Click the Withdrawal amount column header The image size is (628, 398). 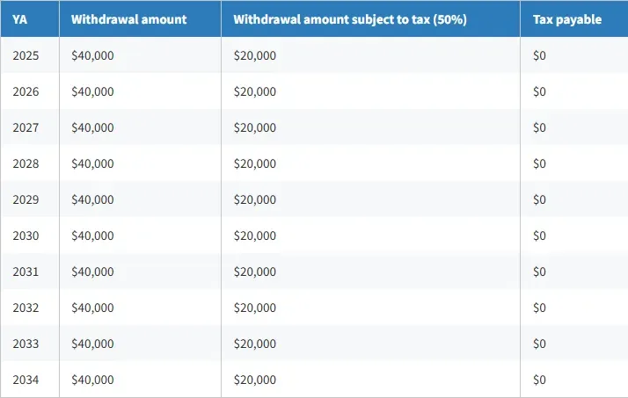(128, 19)
